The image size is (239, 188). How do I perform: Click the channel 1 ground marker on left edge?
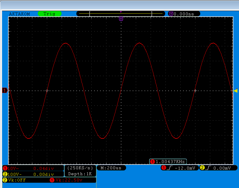(x=5, y=90)
